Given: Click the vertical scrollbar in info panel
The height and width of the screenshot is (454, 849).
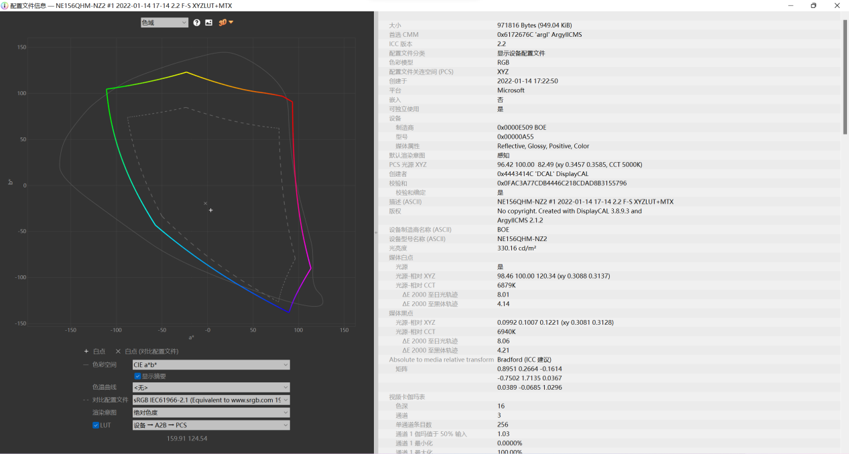Looking at the screenshot, I should (x=844, y=77).
